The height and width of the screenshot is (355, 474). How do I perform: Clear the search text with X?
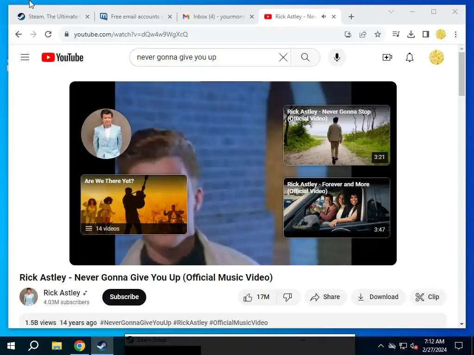pos(283,57)
